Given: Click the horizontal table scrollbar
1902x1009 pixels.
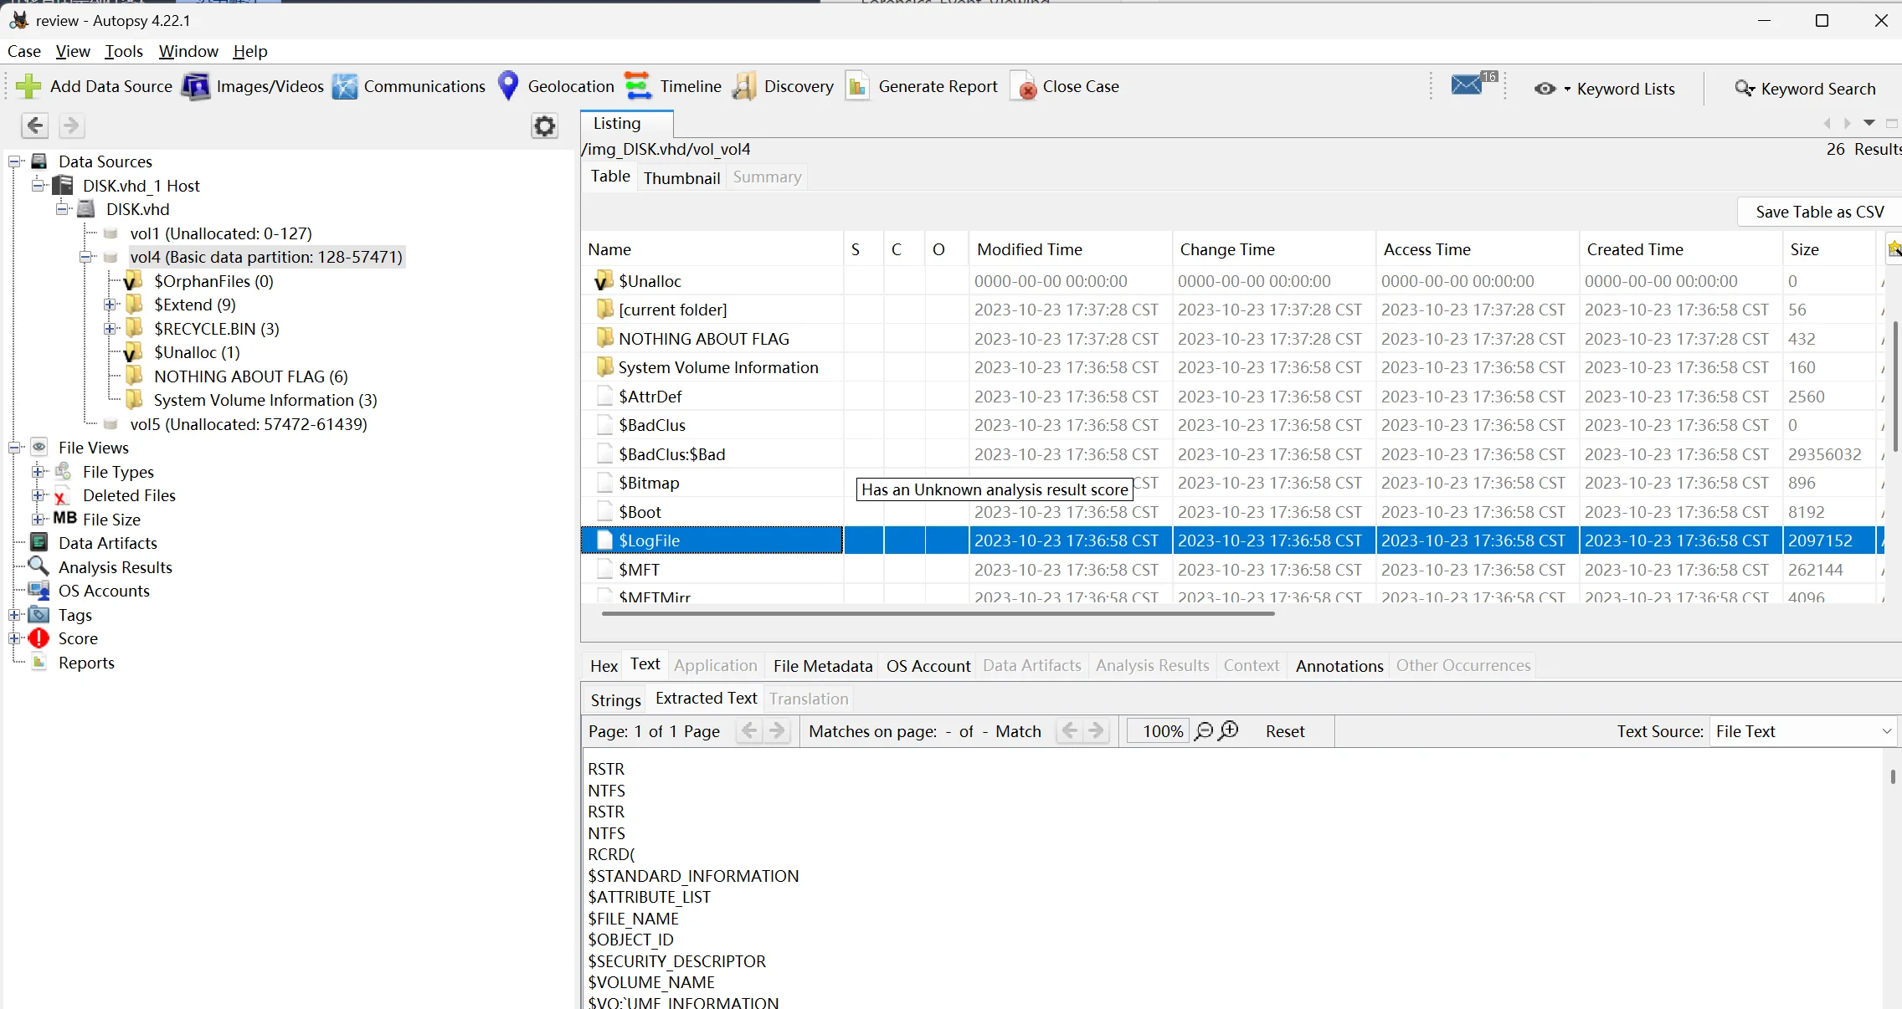Looking at the screenshot, I should click(x=938, y=613).
